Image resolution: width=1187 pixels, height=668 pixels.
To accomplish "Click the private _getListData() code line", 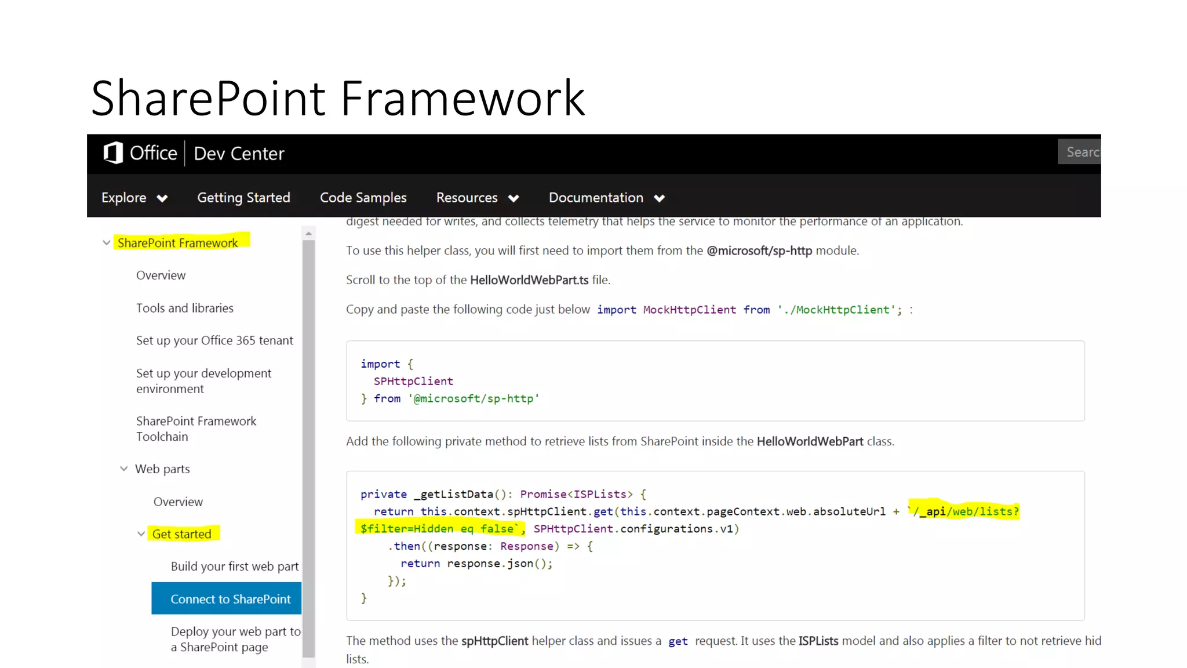I will 503,494.
